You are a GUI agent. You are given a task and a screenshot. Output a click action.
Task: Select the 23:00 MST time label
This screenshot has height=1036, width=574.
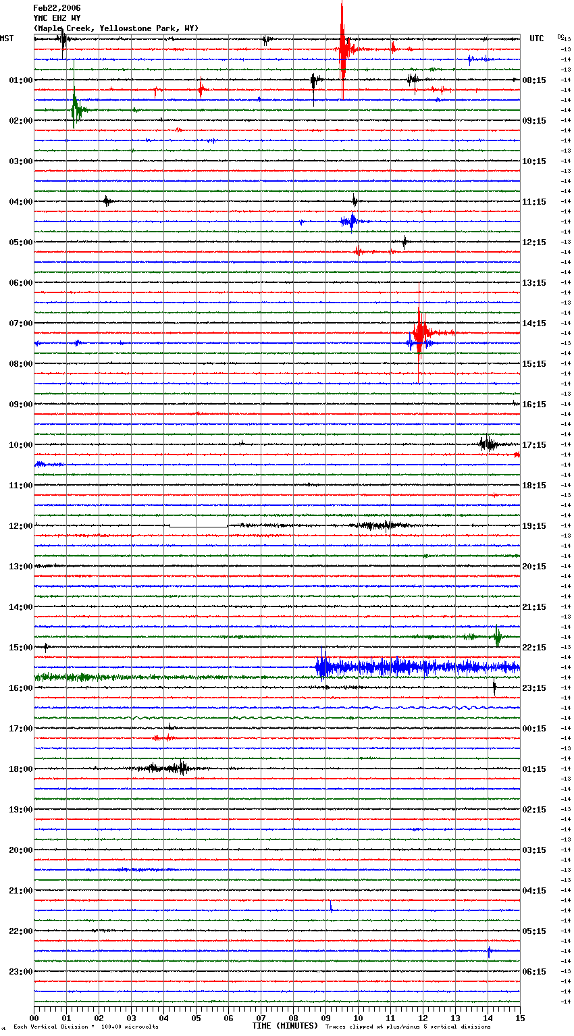pyautogui.click(x=21, y=972)
